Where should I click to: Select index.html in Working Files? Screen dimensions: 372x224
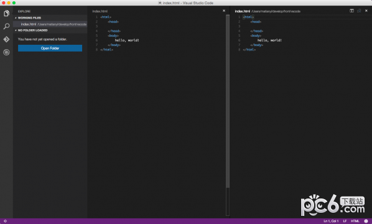point(50,24)
